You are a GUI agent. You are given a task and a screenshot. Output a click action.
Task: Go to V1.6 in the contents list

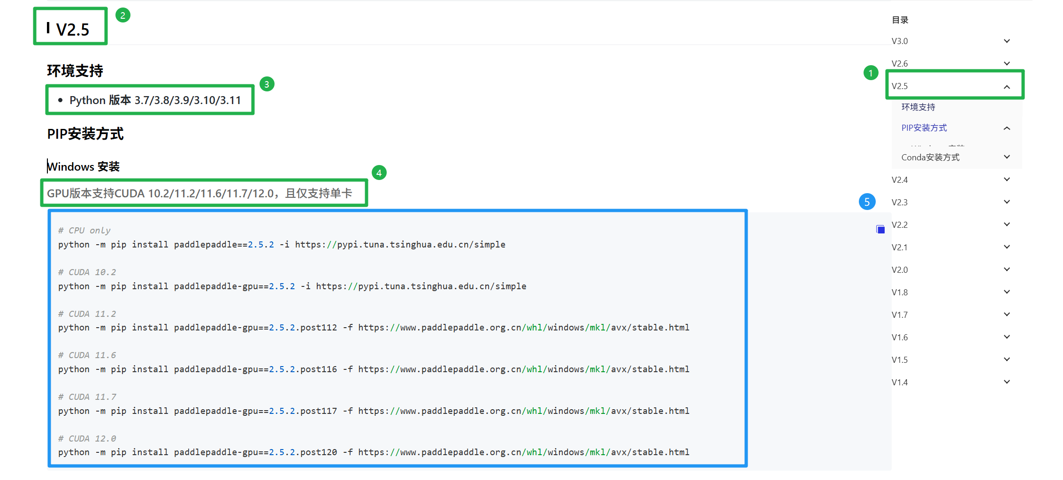click(x=900, y=337)
